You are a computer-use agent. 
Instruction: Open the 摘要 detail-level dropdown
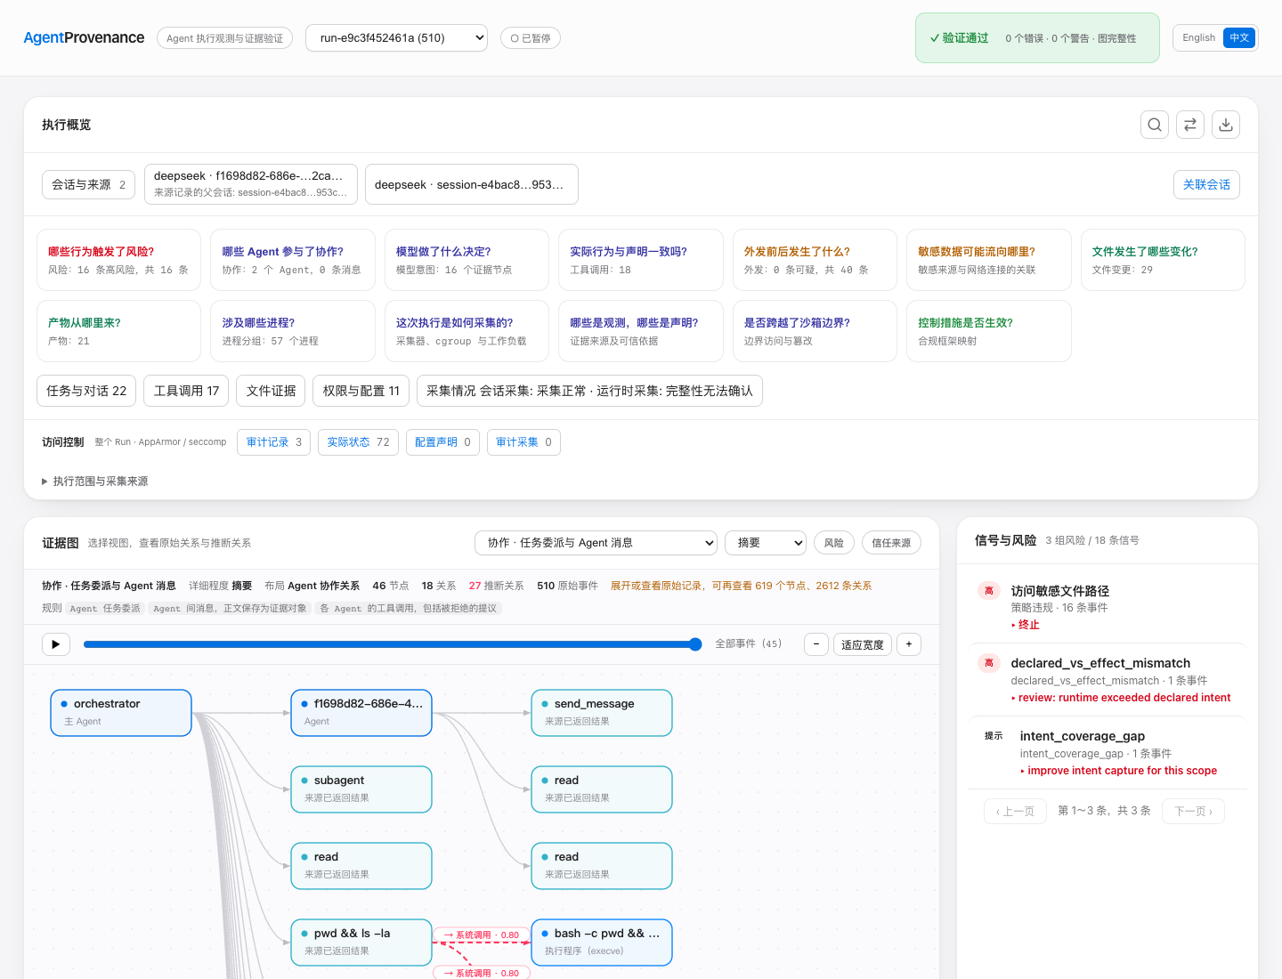pyautogui.click(x=766, y=543)
